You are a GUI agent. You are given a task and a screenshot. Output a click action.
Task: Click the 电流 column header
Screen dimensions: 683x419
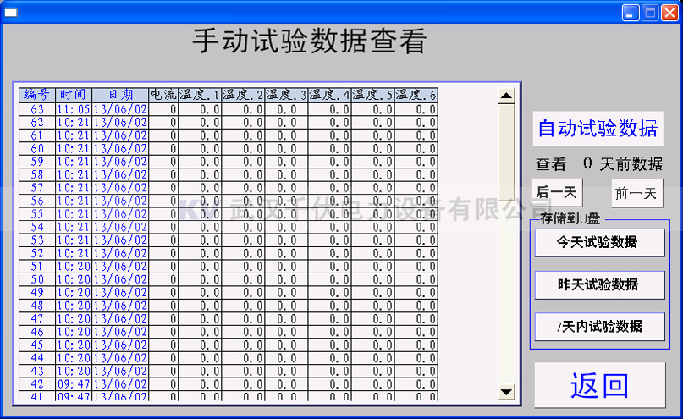163,95
